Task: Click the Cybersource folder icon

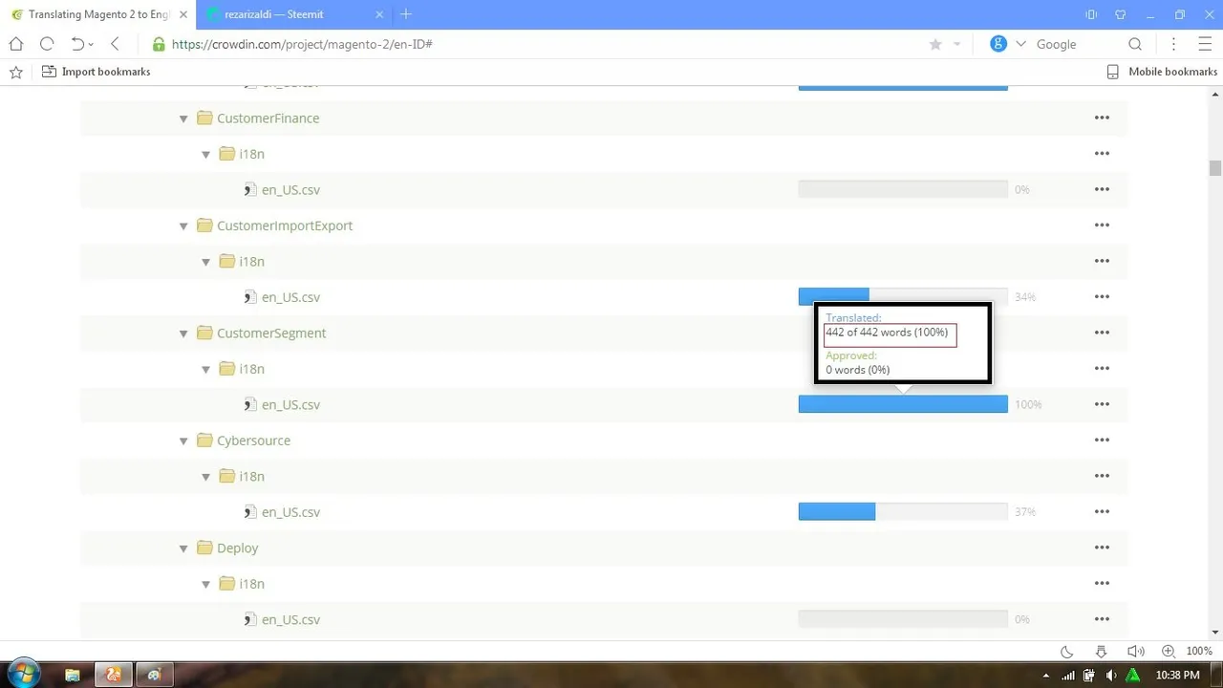Action: coord(204,441)
